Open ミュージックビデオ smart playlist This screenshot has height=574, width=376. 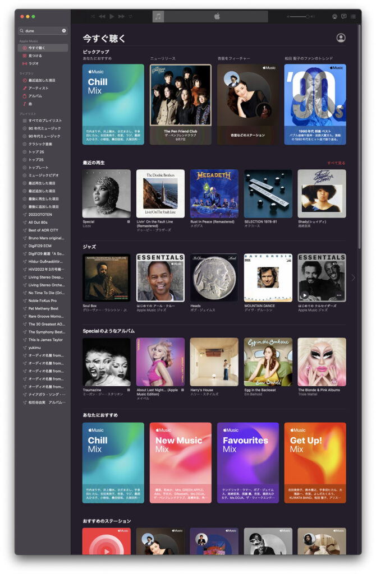(43, 175)
